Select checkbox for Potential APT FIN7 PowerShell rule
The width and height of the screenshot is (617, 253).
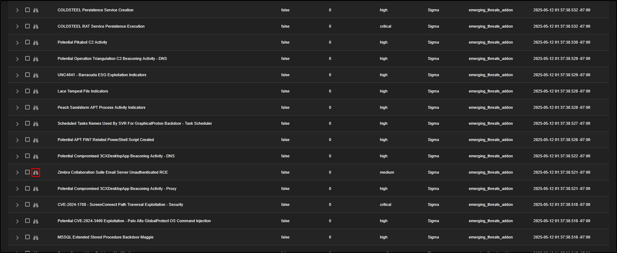pos(27,140)
